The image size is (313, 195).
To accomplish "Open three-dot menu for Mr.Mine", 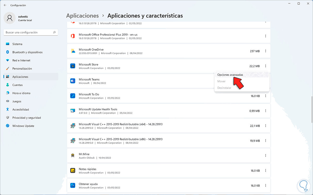I will coord(266,156).
